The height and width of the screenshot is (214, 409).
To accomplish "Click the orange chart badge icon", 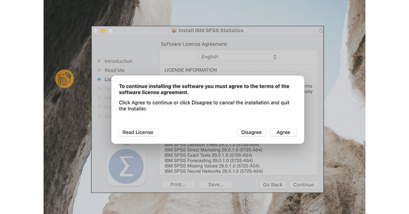I will [64, 78].
